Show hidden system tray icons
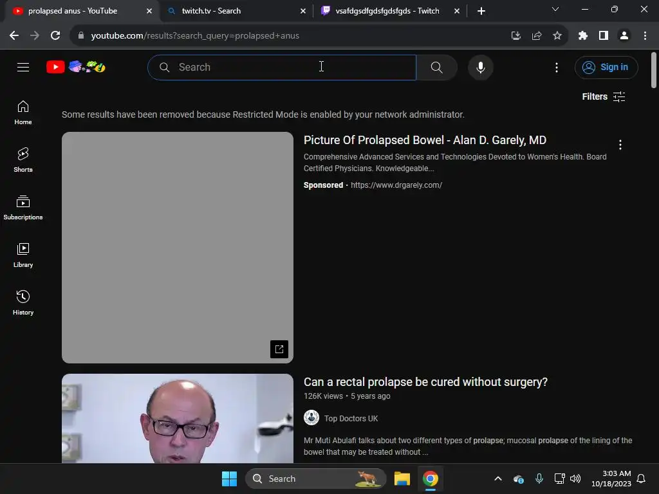659x494 pixels. coord(498,479)
